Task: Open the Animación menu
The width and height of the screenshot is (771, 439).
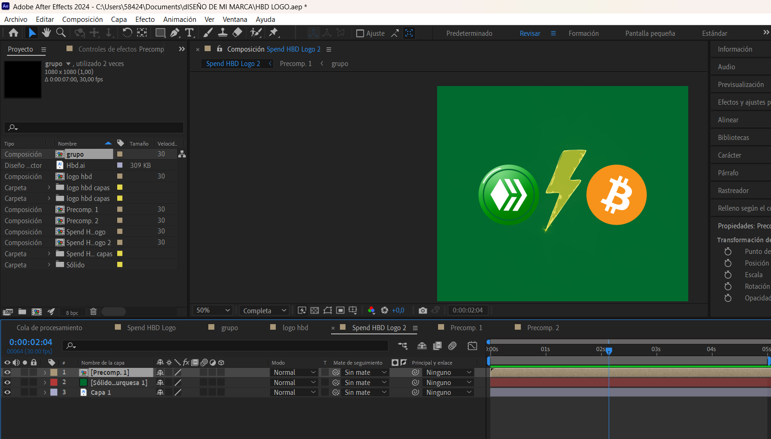Action: [179, 20]
